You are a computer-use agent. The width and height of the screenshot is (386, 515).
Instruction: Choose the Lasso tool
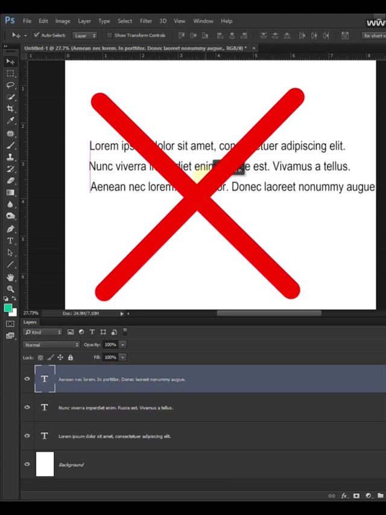(10, 85)
